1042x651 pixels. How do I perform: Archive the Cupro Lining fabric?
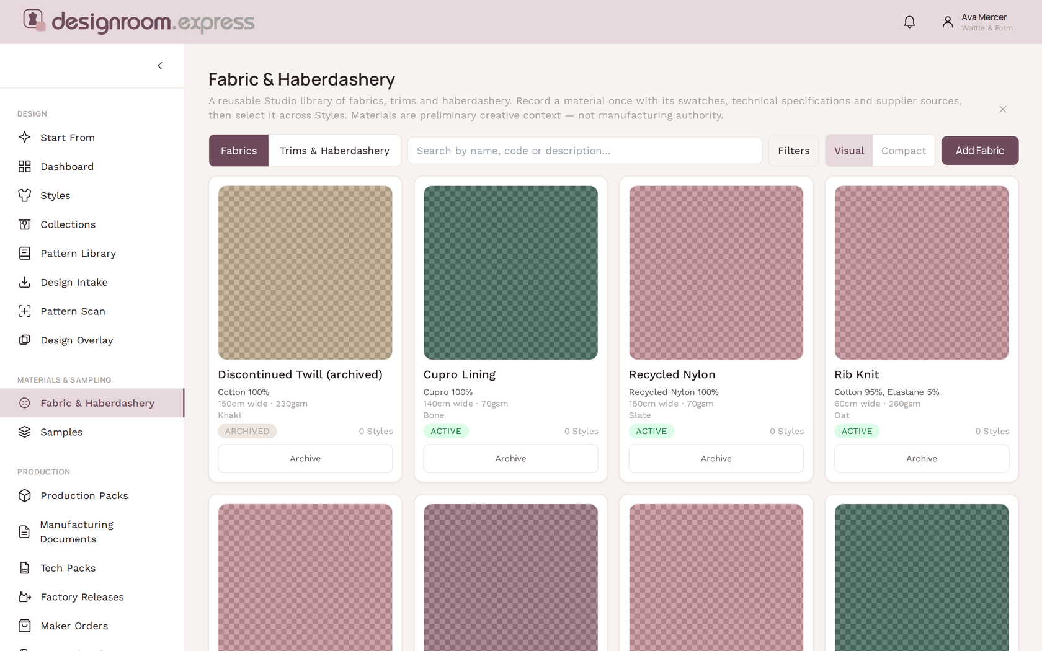[x=510, y=459]
